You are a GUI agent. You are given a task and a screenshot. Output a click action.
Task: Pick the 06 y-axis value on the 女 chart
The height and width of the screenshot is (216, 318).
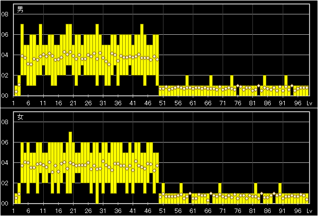click(x=4, y=143)
